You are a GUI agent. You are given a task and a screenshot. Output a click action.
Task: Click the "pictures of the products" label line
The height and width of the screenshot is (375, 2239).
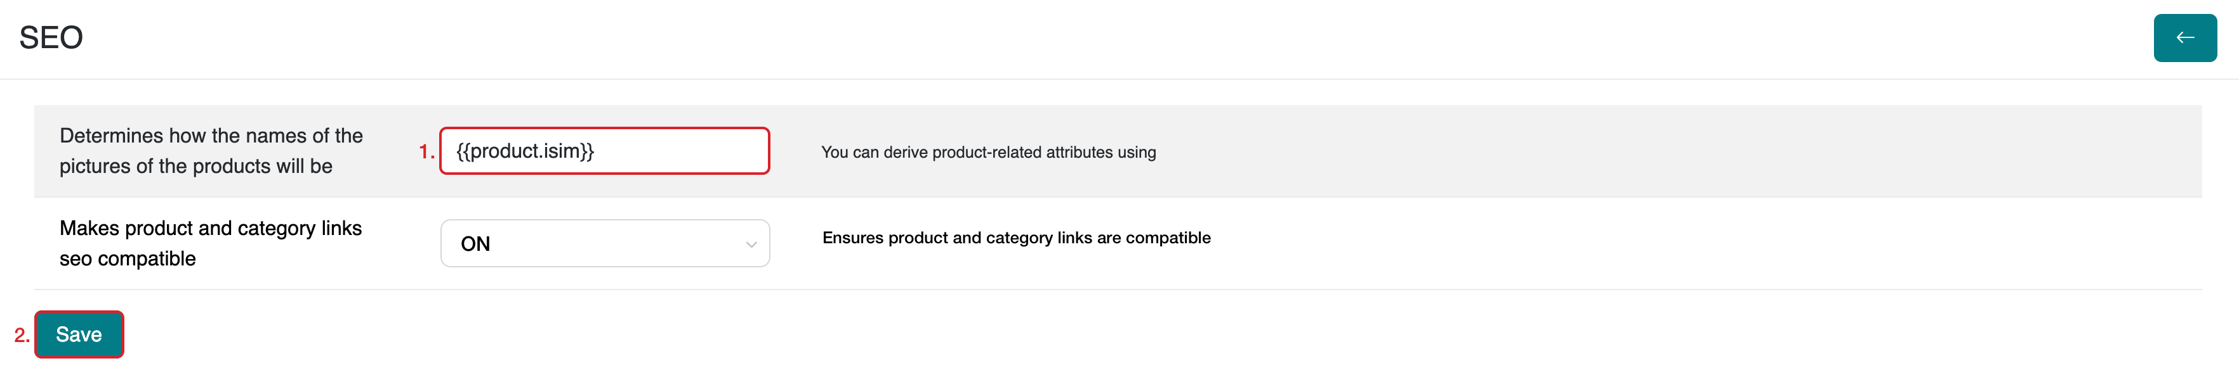pos(195,166)
